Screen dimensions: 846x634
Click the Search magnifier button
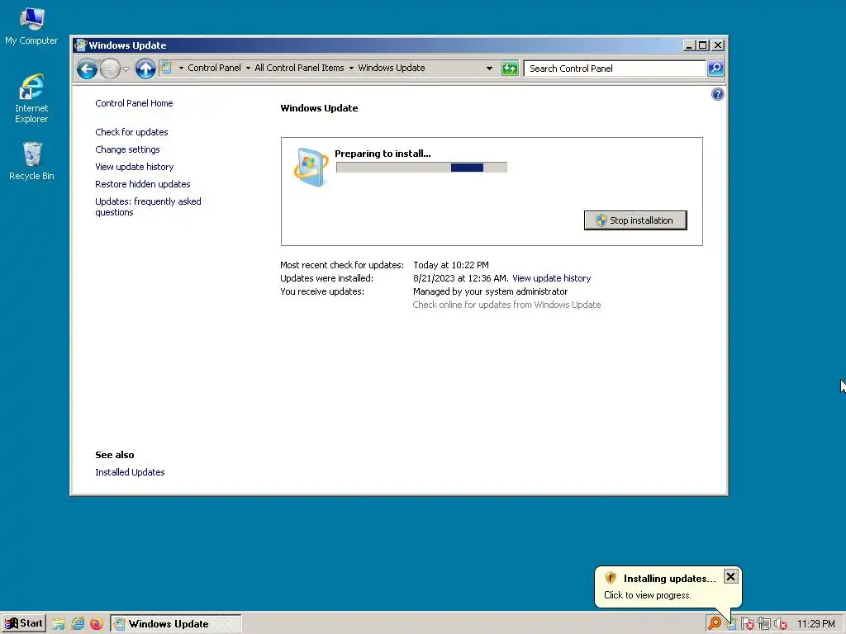715,69
